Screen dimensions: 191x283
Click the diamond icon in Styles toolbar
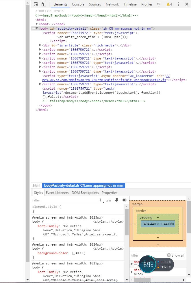124,200
